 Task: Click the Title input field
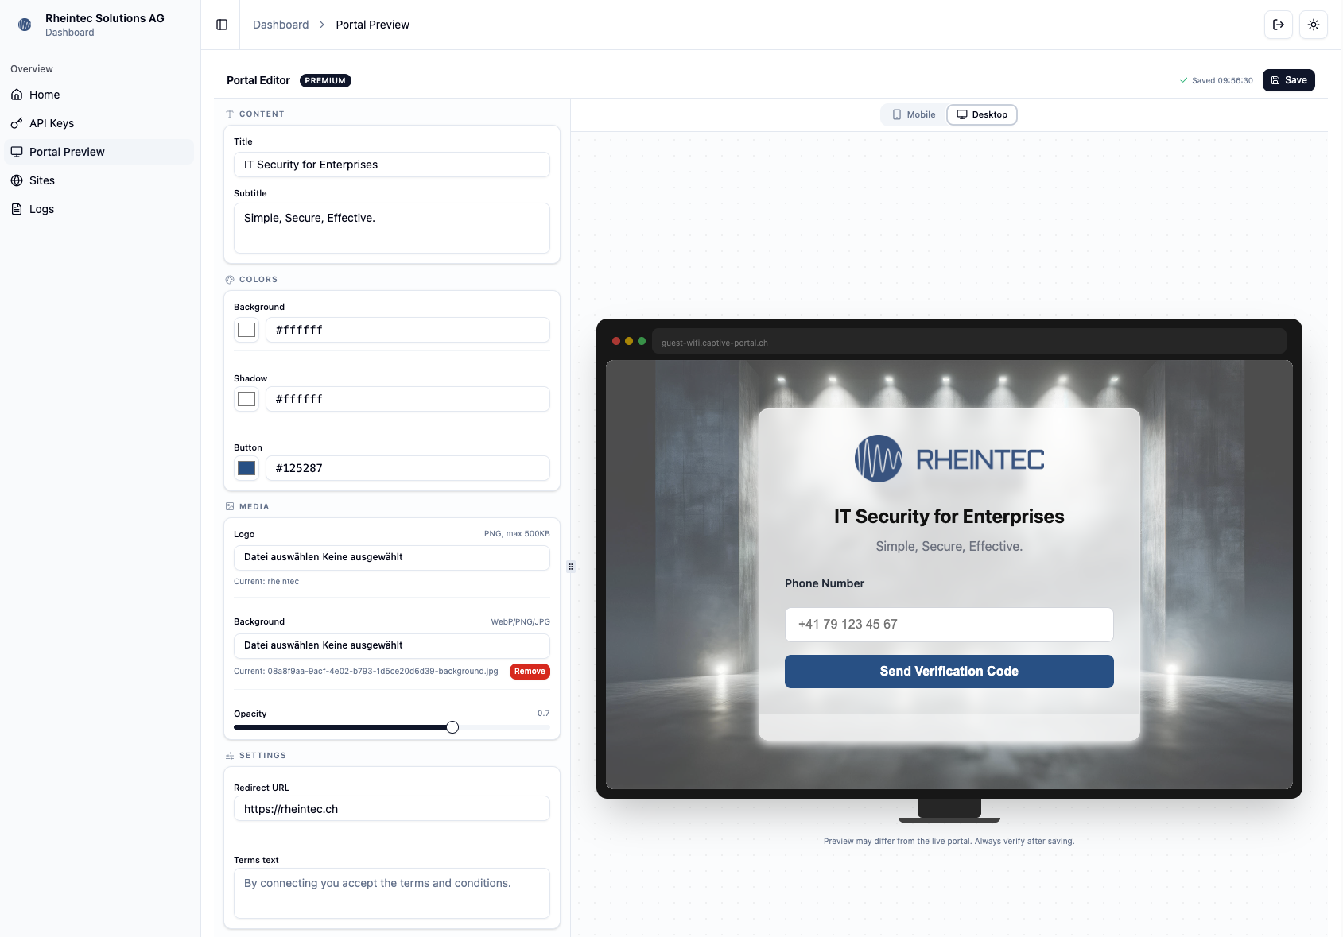tap(391, 165)
